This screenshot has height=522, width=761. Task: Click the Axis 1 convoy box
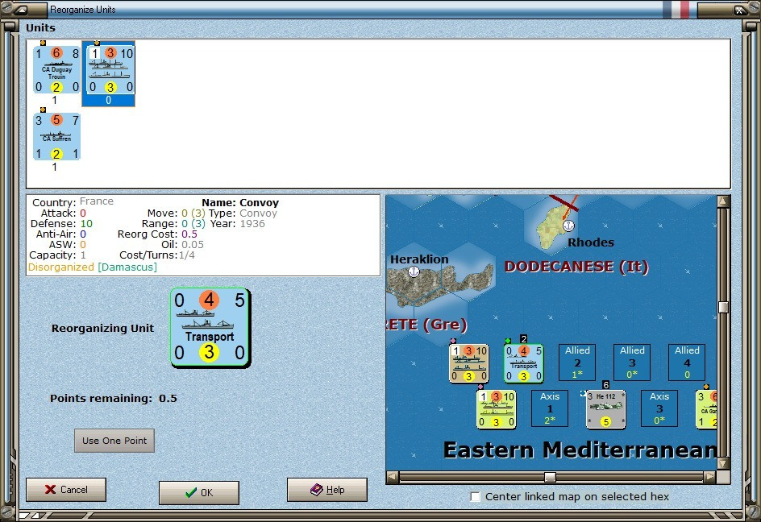(550, 408)
